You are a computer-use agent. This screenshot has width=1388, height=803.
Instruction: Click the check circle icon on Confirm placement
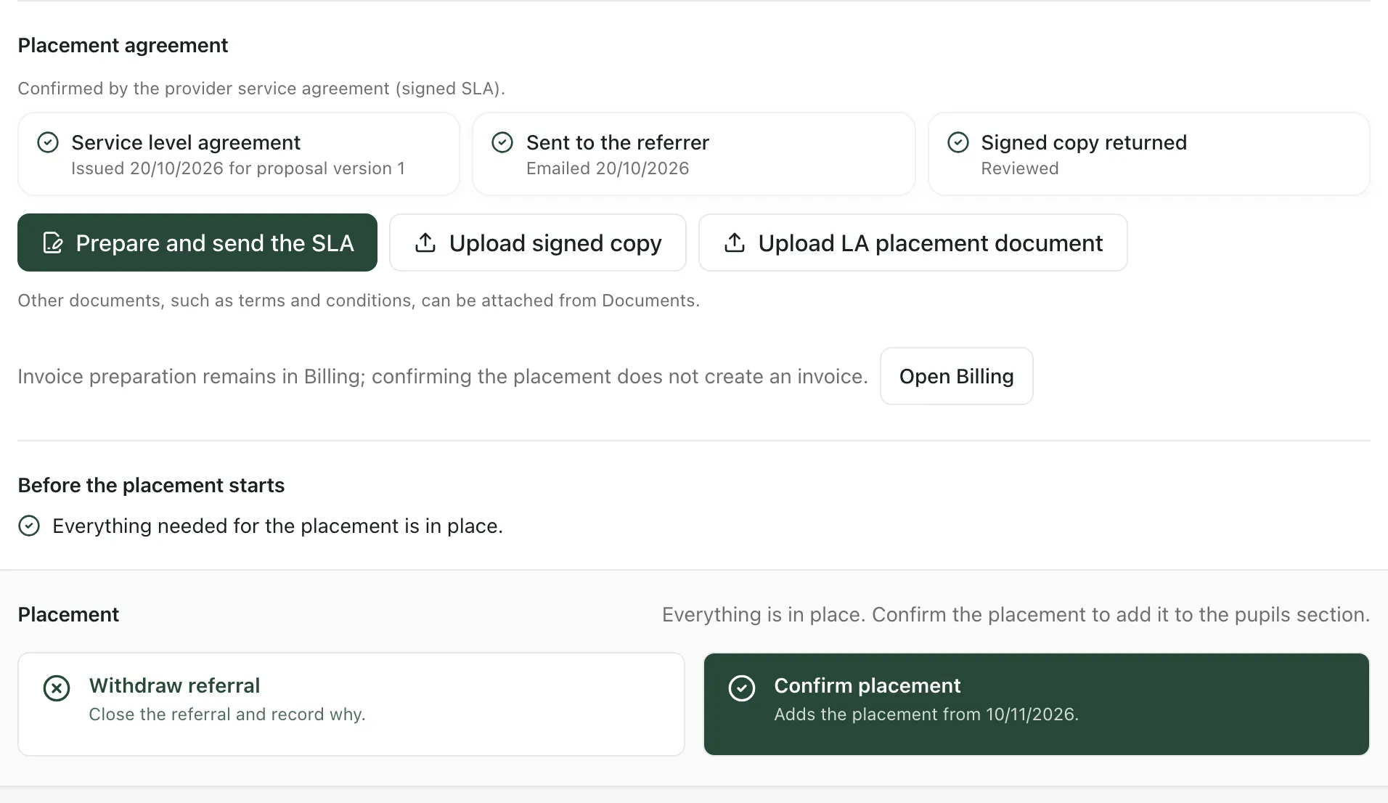tap(742, 688)
